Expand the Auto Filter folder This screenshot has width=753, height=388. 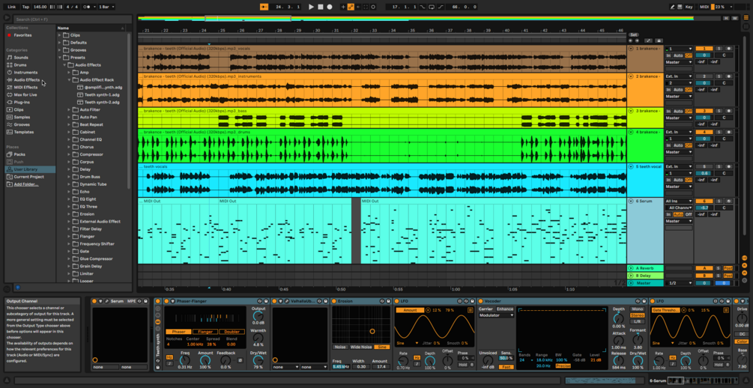coord(69,109)
